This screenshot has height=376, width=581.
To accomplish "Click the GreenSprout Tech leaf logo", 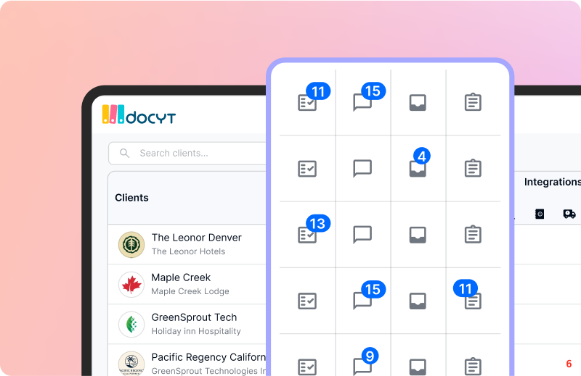I will click(131, 325).
